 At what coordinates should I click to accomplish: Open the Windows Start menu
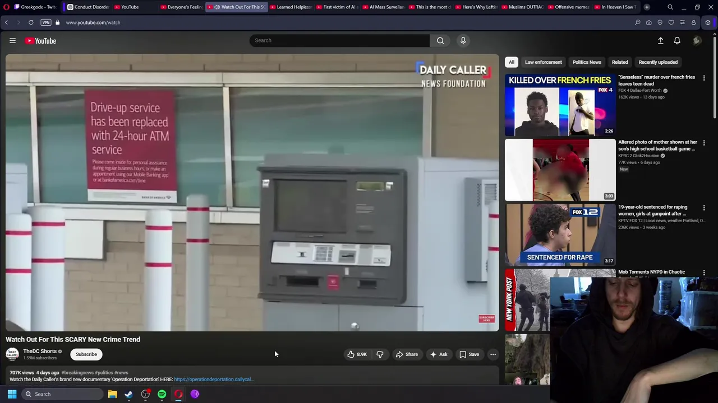point(12,394)
